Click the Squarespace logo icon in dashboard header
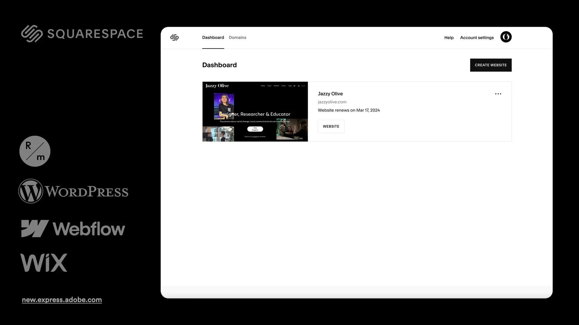This screenshot has height=325, width=579. (x=174, y=37)
